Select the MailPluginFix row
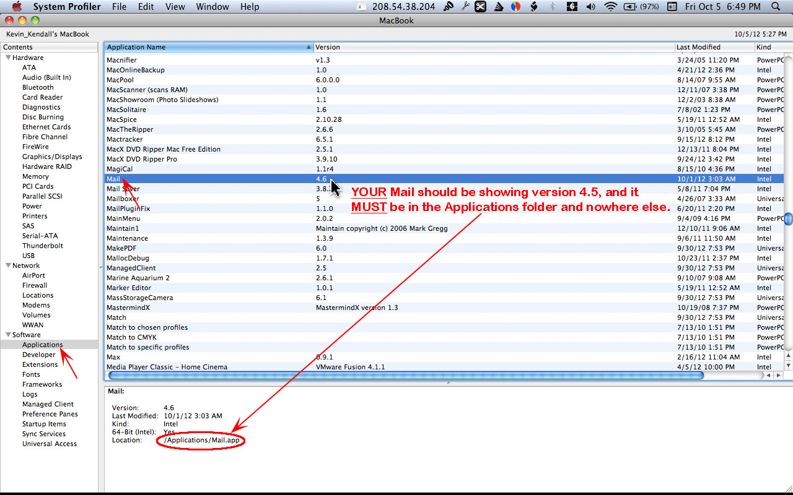 tap(444, 209)
